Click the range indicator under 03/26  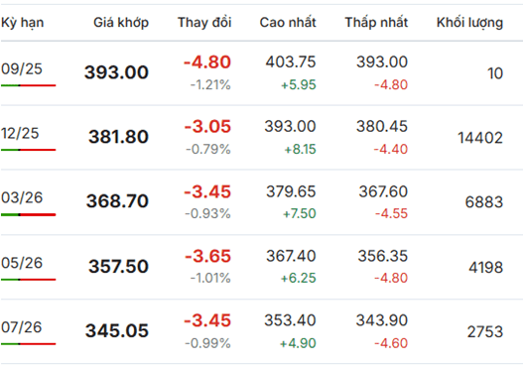(29, 214)
